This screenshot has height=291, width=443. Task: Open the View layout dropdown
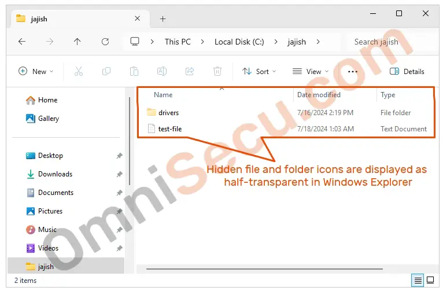point(311,72)
